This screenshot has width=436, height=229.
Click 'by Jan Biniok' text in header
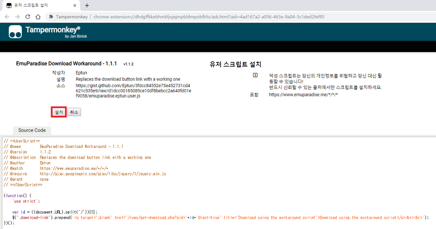(x=76, y=36)
